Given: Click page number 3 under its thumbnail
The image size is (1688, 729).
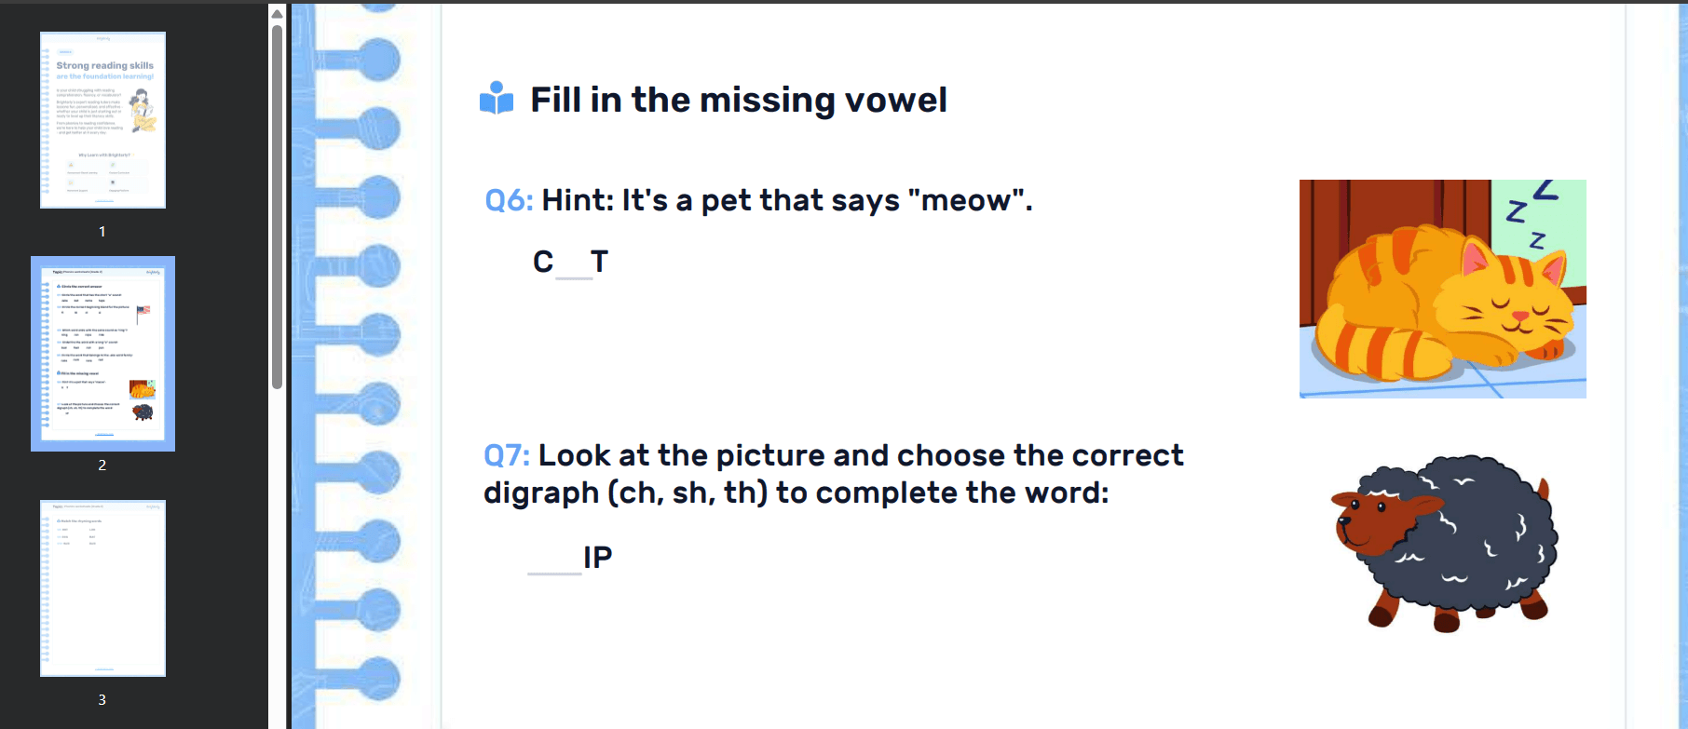Looking at the screenshot, I should click(102, 699).
